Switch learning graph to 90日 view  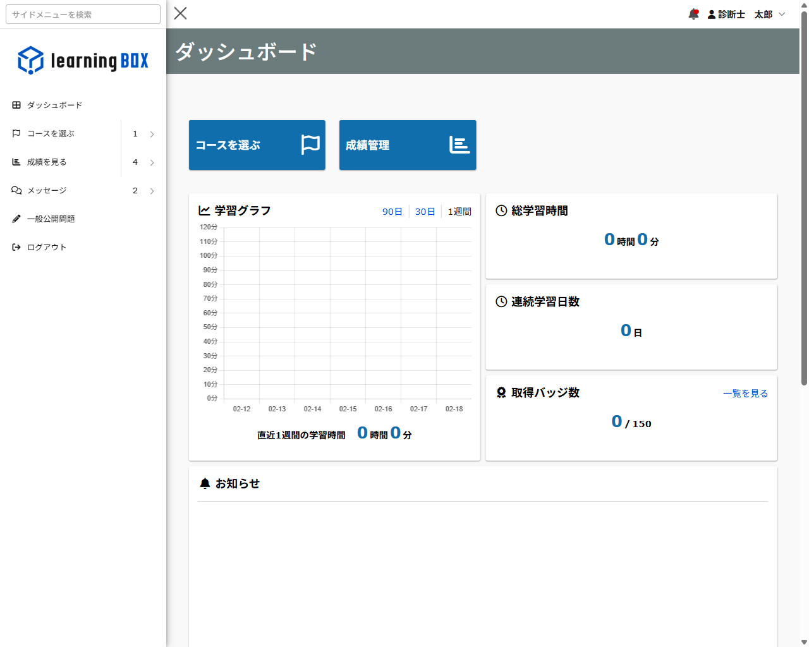392,212
